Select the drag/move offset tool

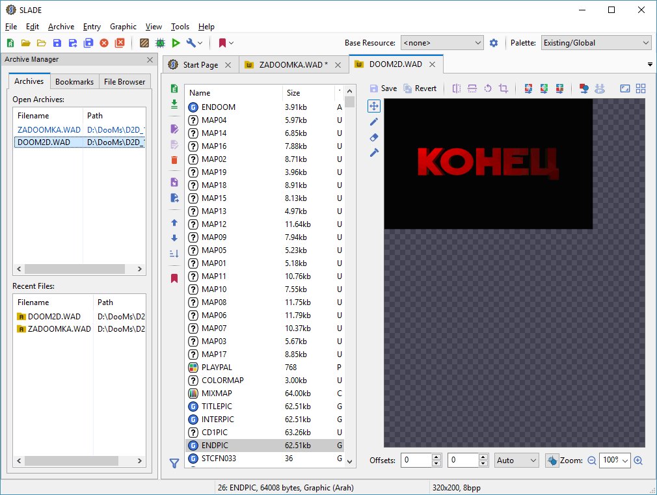click(x=374, y=106)
